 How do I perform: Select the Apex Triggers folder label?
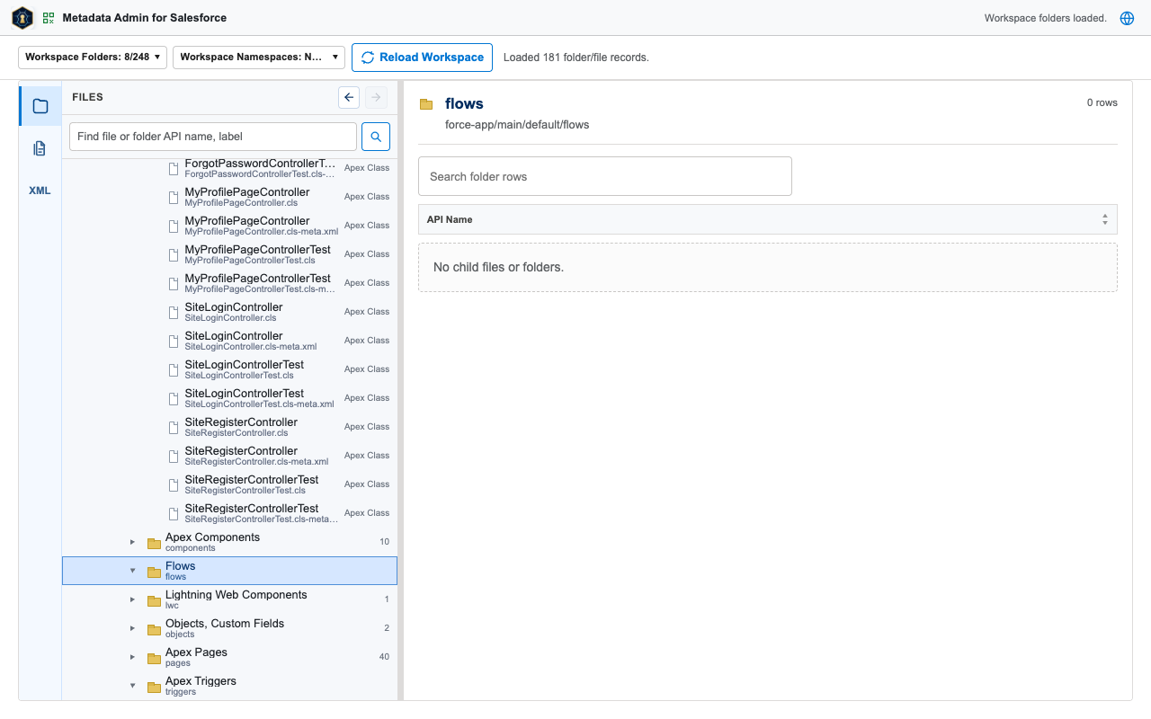click(x=201, y=681)
